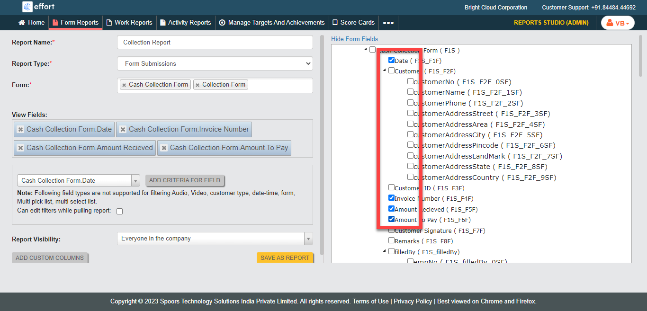Enable Can edit filters while pulling report
Image resolution: width=647 pixels, height=311 pixels.
tap(120, 211)
